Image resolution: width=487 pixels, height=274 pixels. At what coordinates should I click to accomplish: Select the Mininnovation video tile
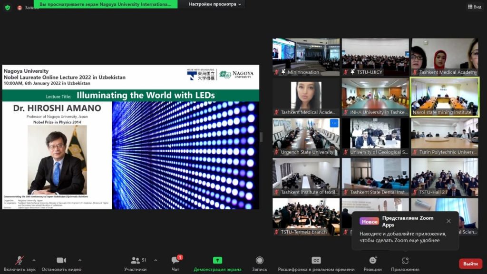pyautogui.click(x=306, y=57)
